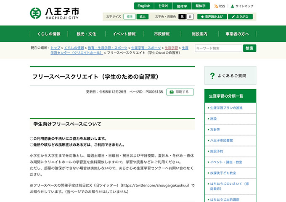Open イベント情報 menu

(x=124, y=34)
